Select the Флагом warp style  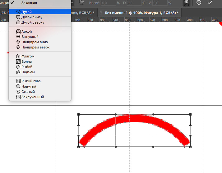click(x=40, y=56)
